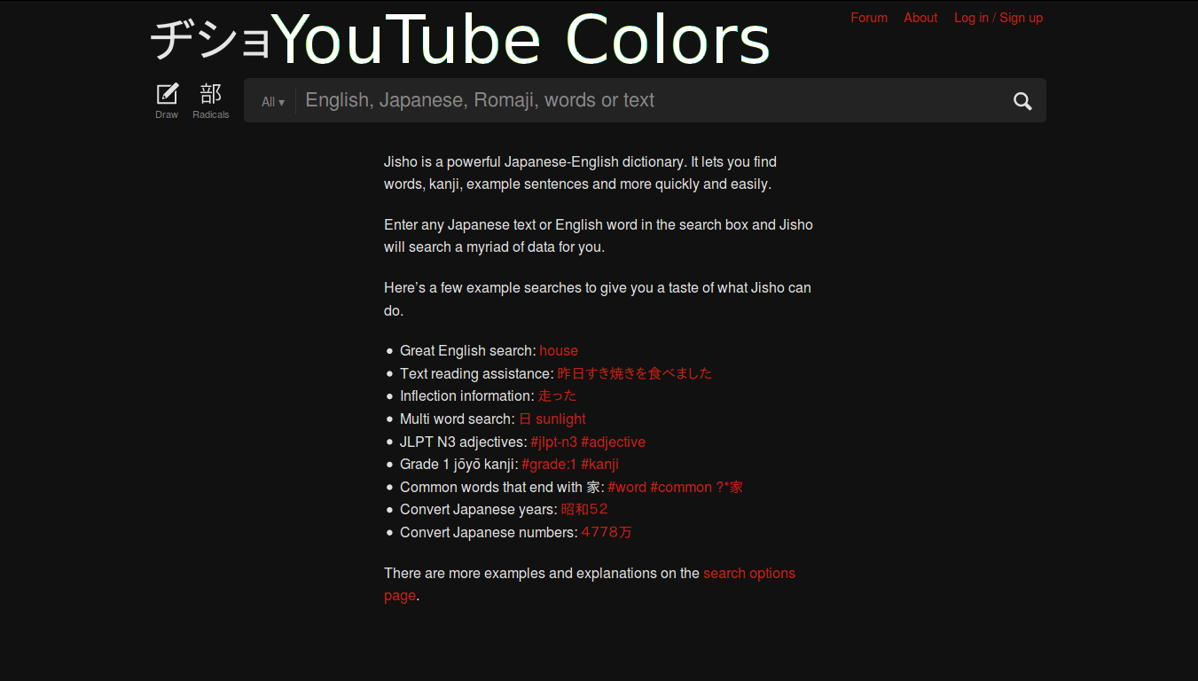
Task: Click 'Multi word search:' label text
Action: click(x=458, y=419)
